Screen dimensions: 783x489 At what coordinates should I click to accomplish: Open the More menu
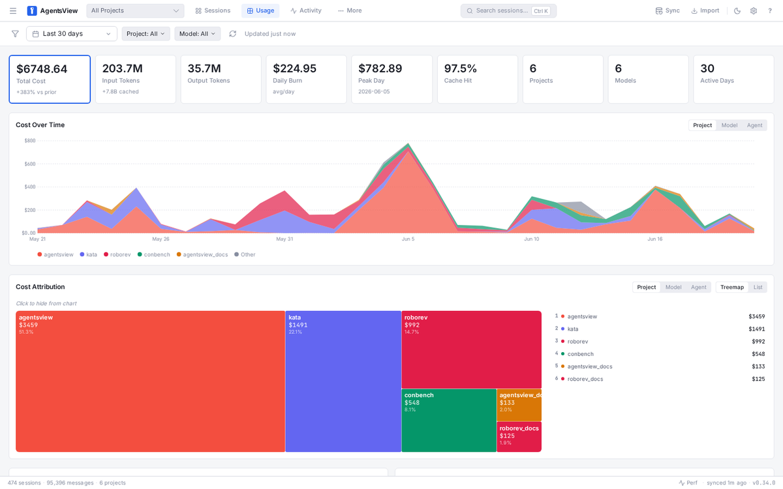click(x=350, y=10)
